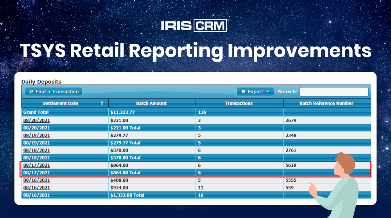Image resolution: width=391 pixels, height=218 pixels.
Task: Sort by Settlement Date column header
Action: [x=65, y=103]
